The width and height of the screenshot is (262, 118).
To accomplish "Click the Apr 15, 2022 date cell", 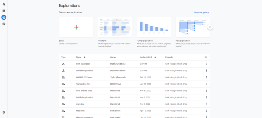I will tap(145, 111).
